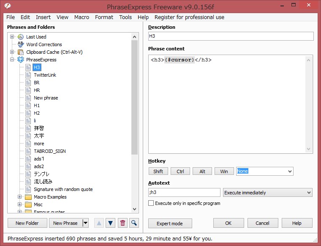Viewport: 321px width, 246px height.
Task: Click the Macro Examples folder icon
Action: coord(28,197)
